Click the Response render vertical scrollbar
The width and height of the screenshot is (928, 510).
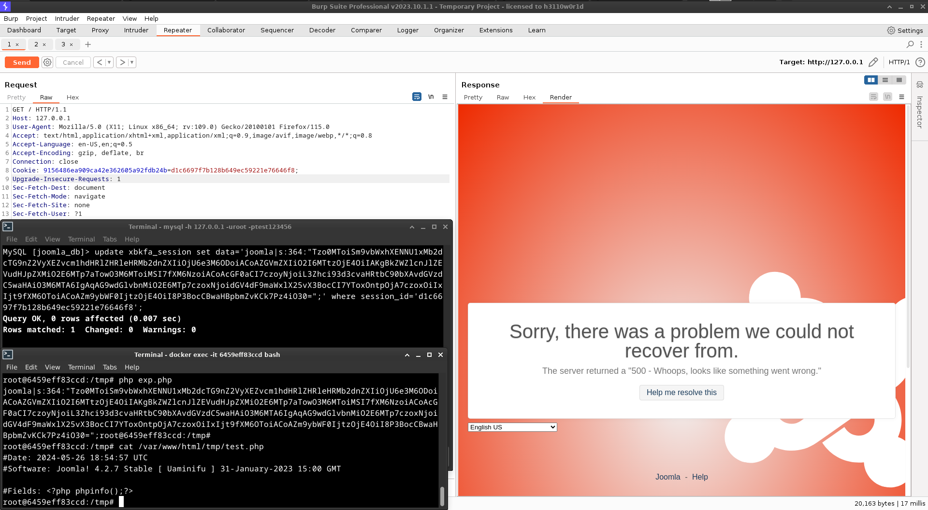(x=908, y=237)
